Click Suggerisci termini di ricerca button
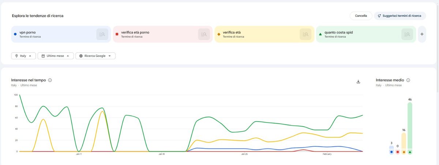This screenshot has height=165, width=439. pyautogui.click(x=400, y=16)
